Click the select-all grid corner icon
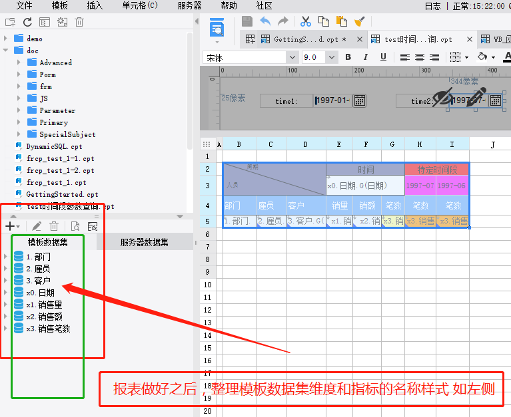This screenshot has width=511, height=417. 207,144
